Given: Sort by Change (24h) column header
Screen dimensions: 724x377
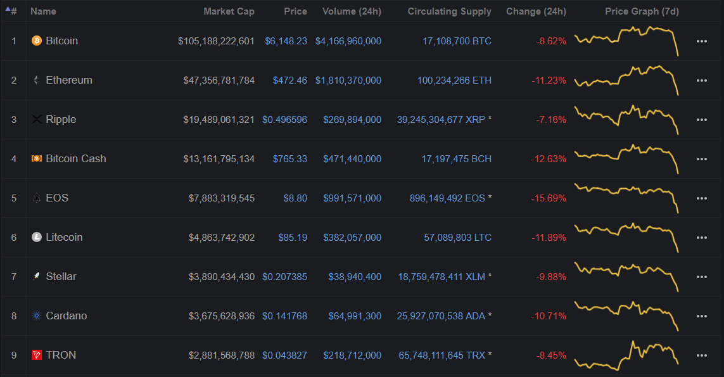Looking at the screenshot, I should [536, 11].
